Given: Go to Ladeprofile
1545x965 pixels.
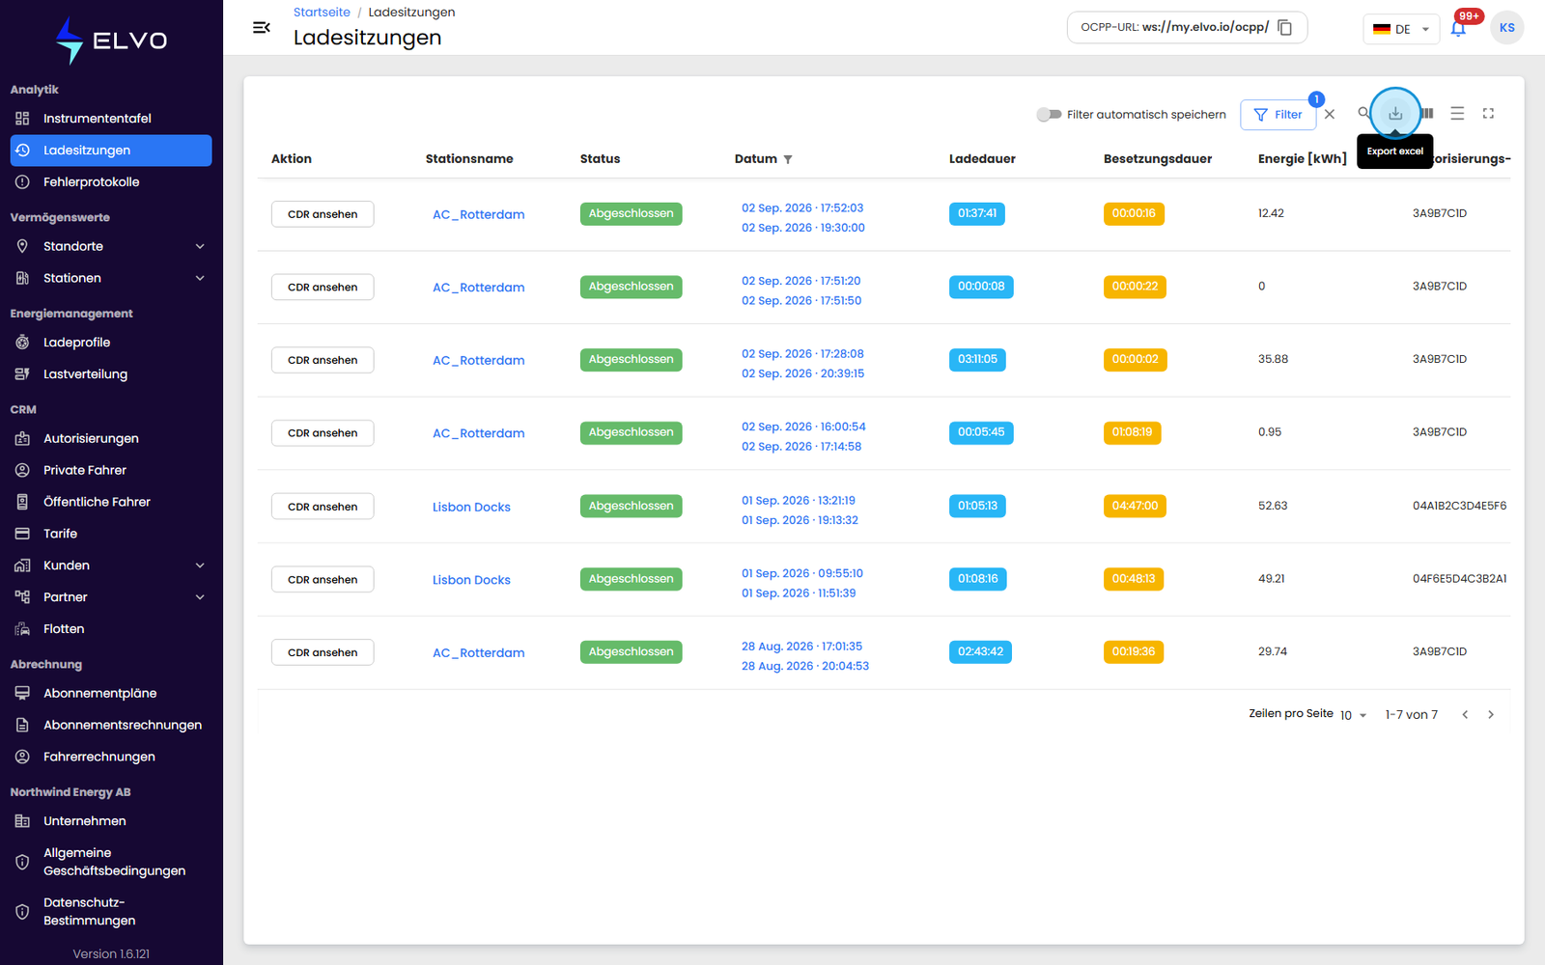Looking at the screenshot, I should click(x=111, y=343).
